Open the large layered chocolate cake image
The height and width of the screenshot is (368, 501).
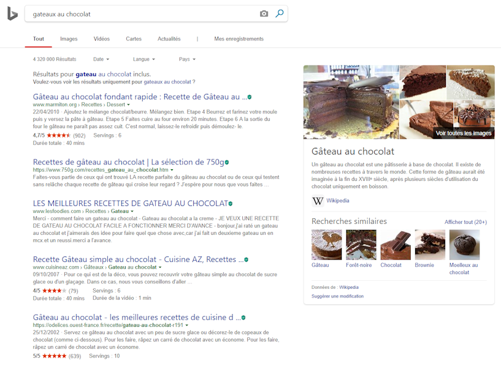[x=351, y=102]
